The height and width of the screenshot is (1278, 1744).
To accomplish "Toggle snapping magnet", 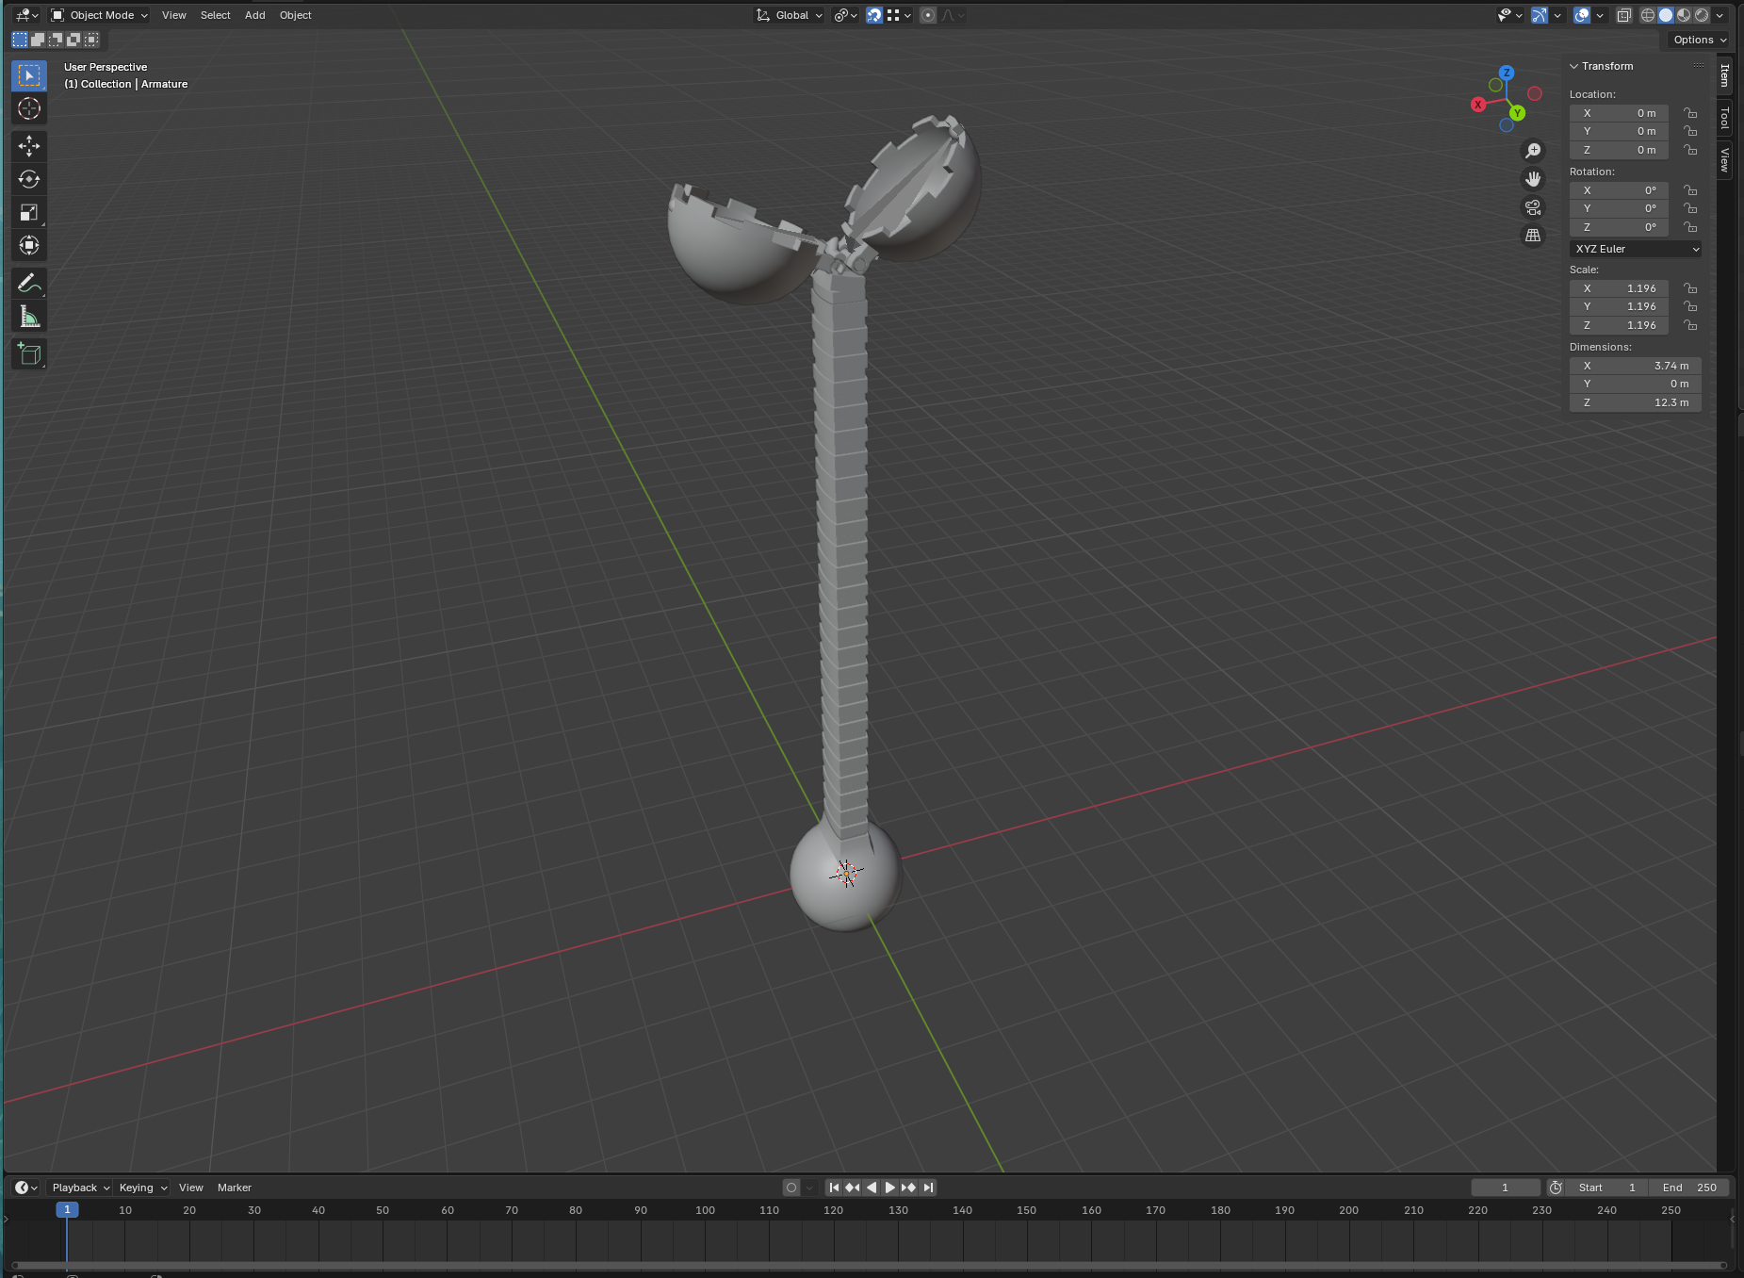I will pyautogui.click(x=874, y=15).
